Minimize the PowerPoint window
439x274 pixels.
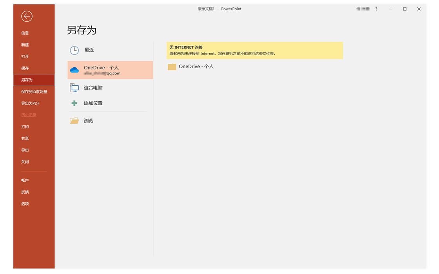pyautogui.click(x=390, y=9)
